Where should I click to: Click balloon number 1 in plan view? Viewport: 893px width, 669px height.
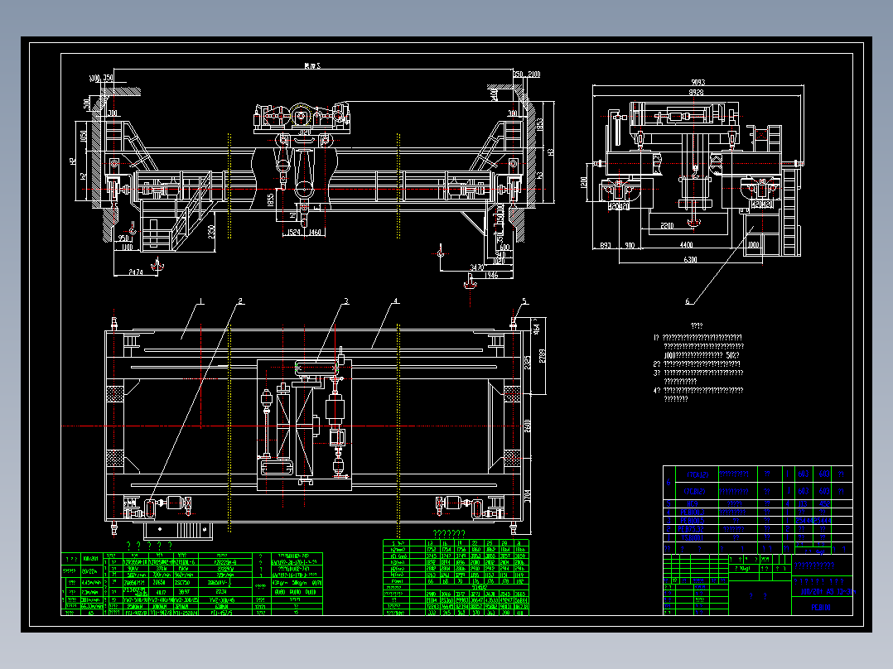coord(200,301)
